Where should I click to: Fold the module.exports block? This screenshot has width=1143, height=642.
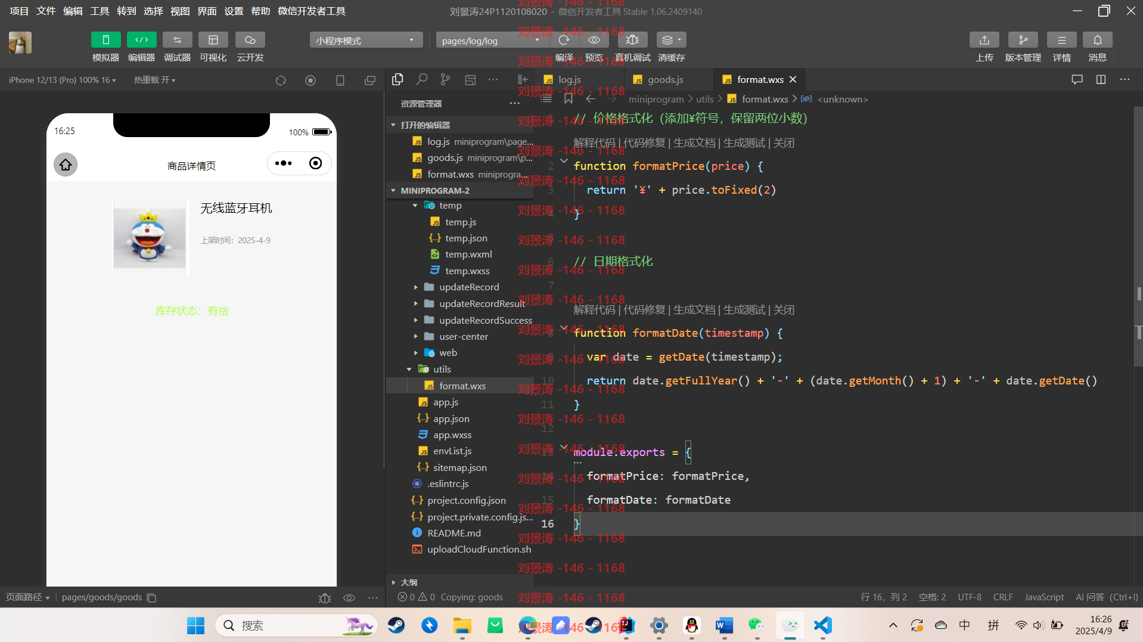564,447
